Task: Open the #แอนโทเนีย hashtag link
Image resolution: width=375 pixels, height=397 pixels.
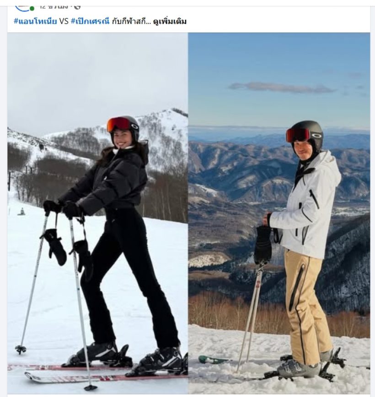Action: (35, 21)
